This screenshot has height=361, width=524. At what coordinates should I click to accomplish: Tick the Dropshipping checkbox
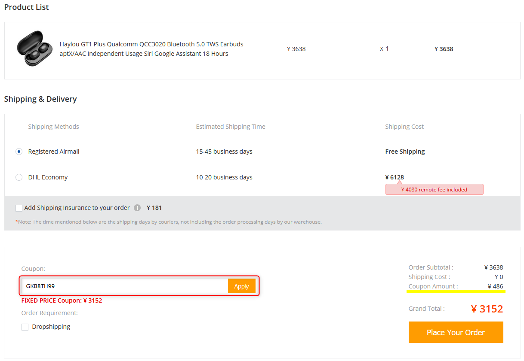coord(25,327)
